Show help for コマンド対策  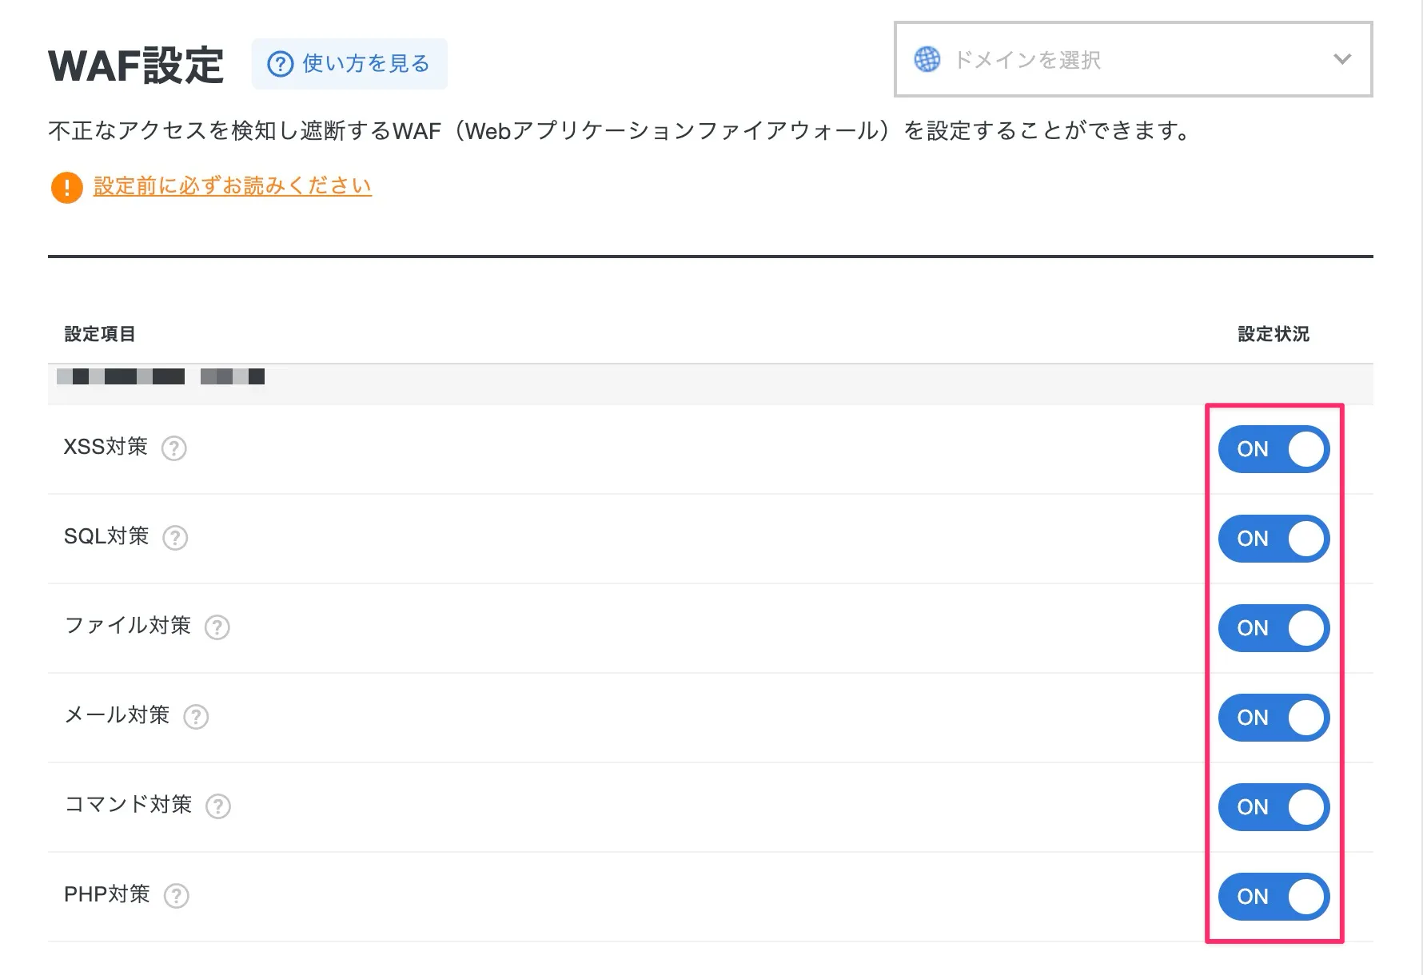218,806
